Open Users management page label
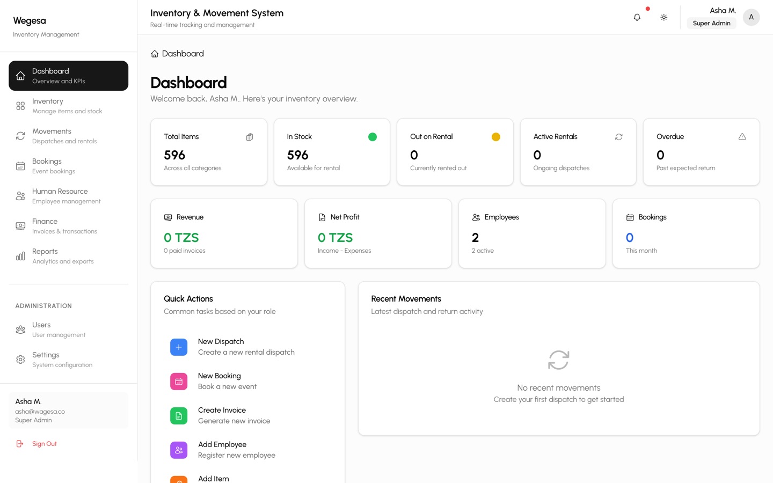This screenshot has height=483, width=773. tap(41, 325)
